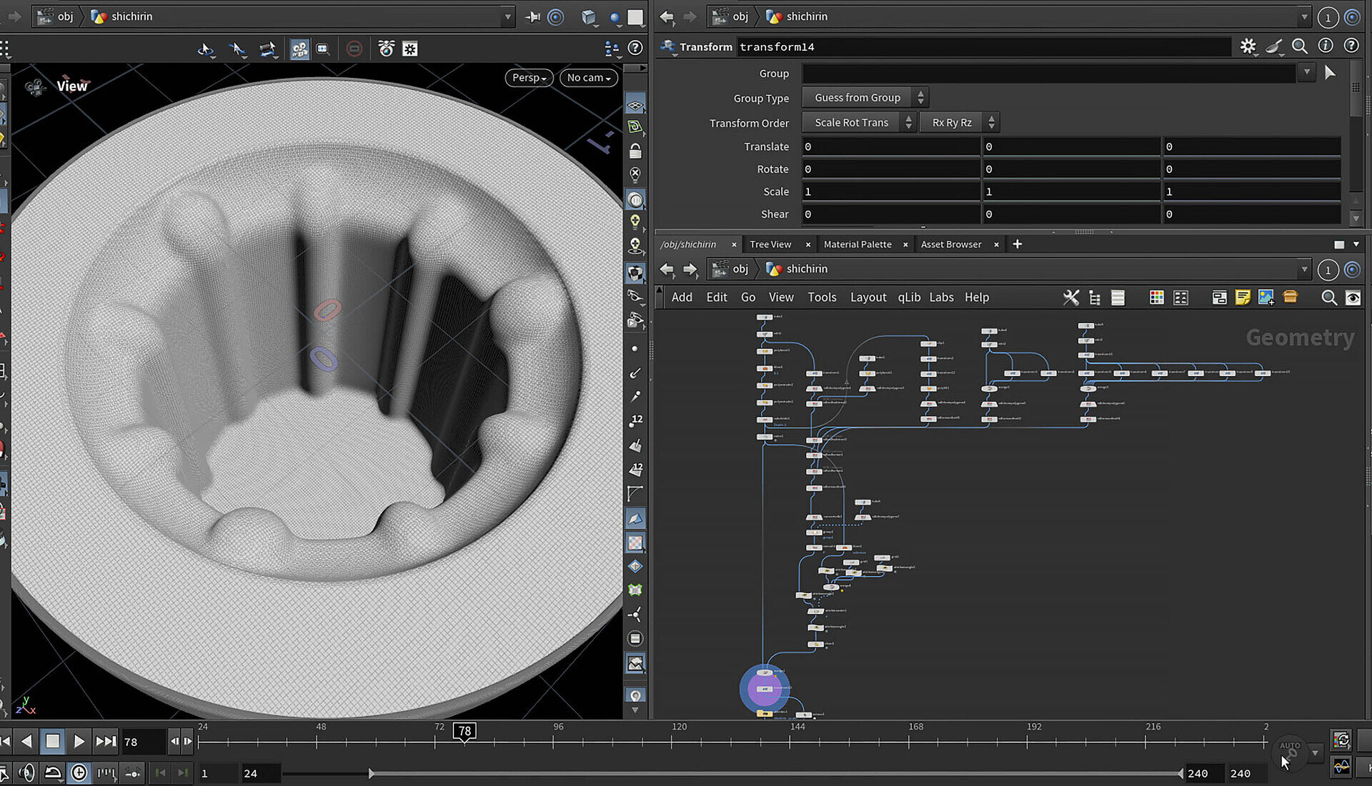Add a sticky note in network editor
Screen dimensions: 1372x786
pyautogui.click(x=1243, y=298)
